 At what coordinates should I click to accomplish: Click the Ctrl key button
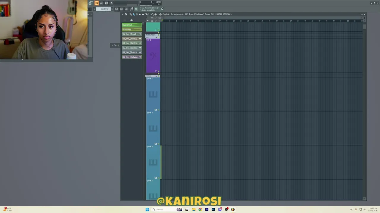coord(121,9)
